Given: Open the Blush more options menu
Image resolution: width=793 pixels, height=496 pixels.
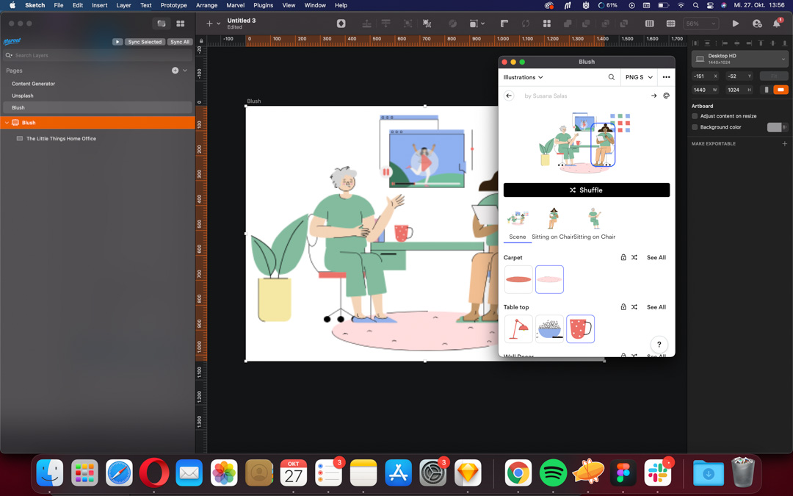Looking at the screenshot, I should click(666, 77).
